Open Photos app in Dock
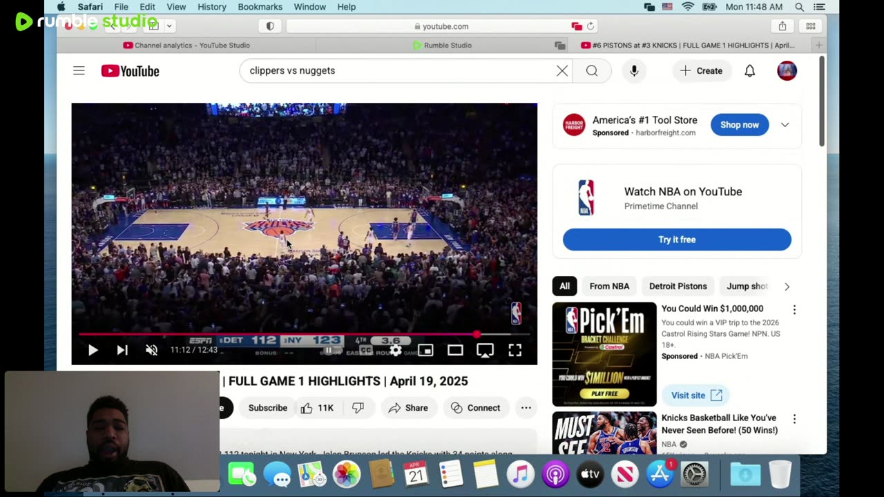Screen dimensions: 884x497 coord(347,475)
